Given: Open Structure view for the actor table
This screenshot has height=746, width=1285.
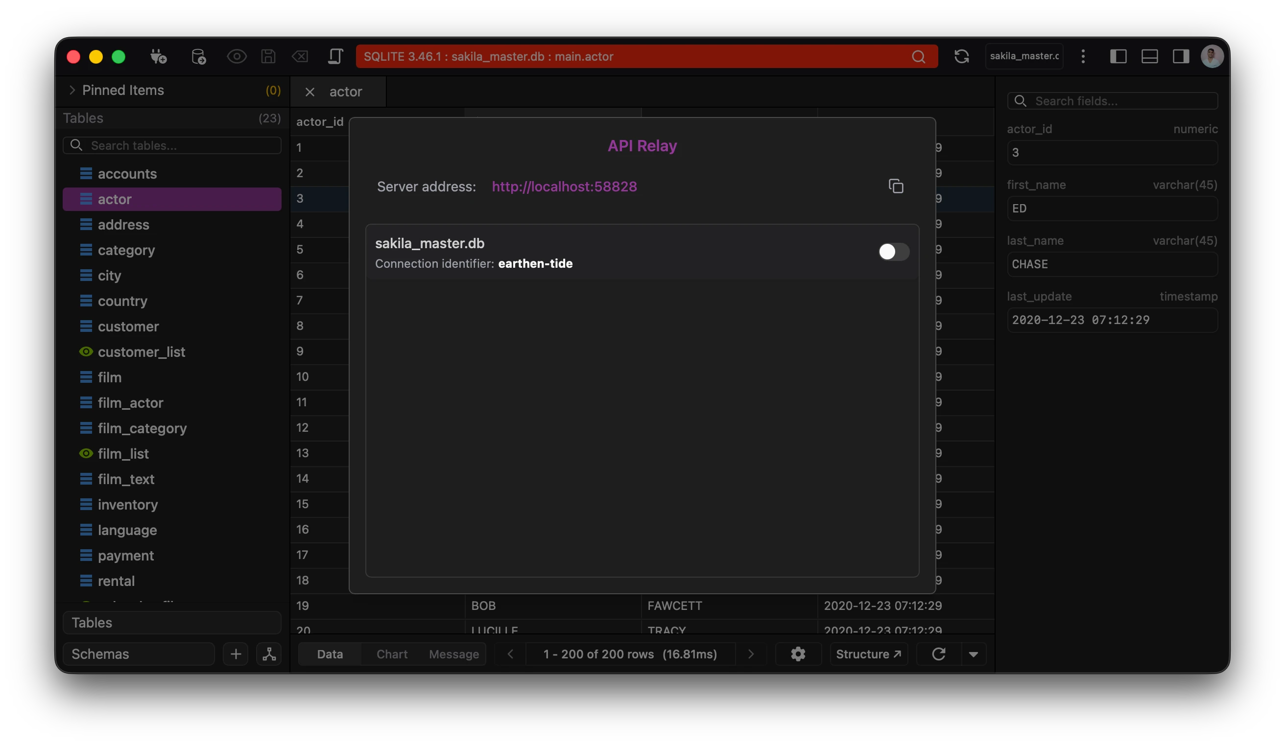Looking at the screenshot, I should point(868,654).
